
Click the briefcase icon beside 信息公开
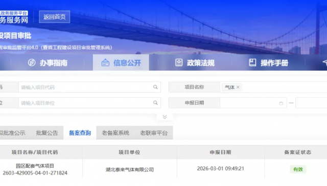point(105,63)
